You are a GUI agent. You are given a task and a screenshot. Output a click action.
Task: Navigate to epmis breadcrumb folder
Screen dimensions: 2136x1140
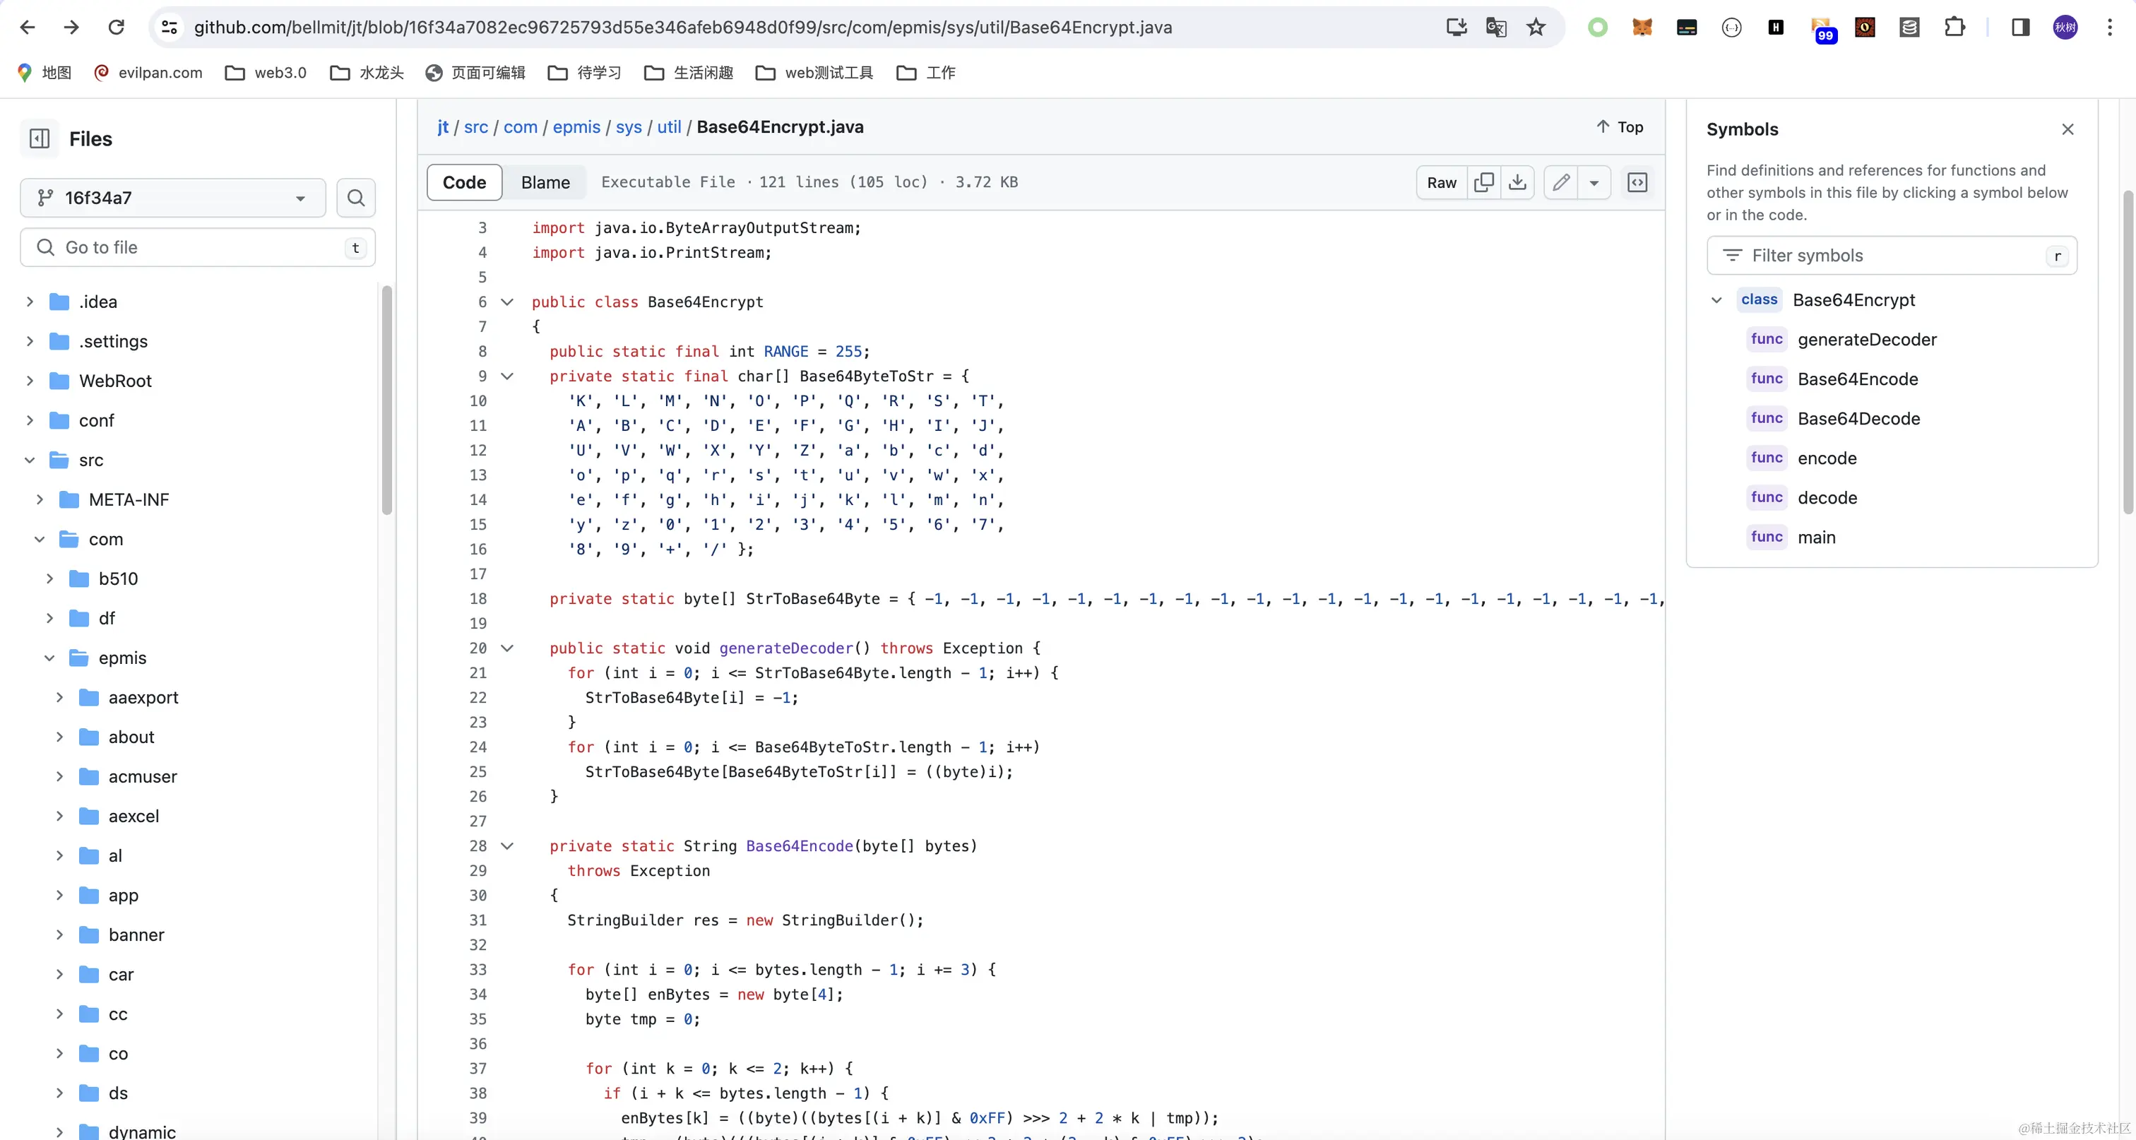(576, 127)
